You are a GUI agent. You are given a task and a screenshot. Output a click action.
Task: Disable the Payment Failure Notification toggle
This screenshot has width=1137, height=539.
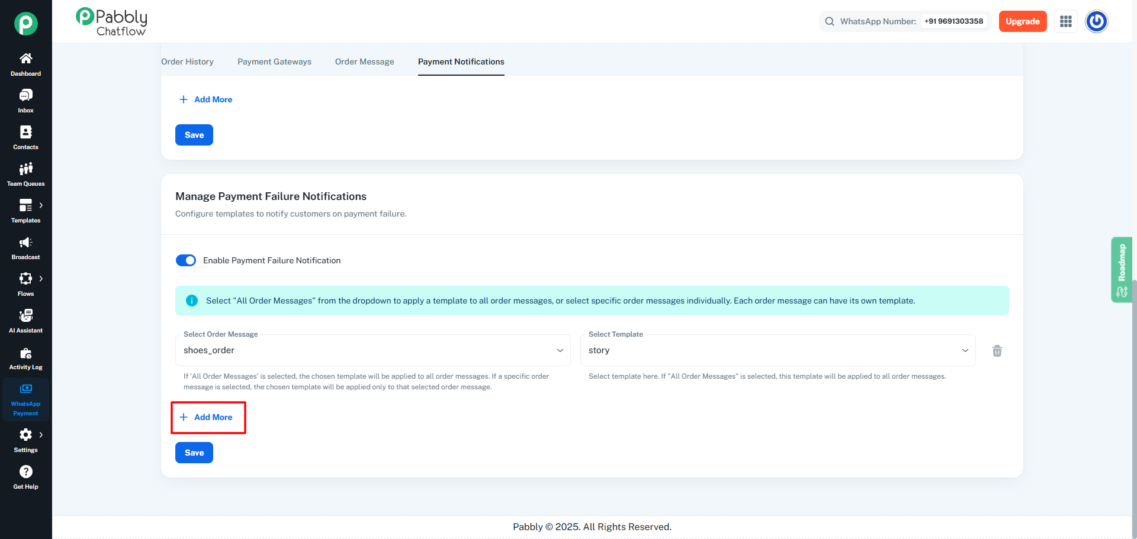coord(186,260)
